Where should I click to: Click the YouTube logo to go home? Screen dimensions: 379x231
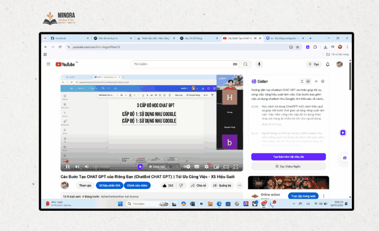(x=66, y=64)
